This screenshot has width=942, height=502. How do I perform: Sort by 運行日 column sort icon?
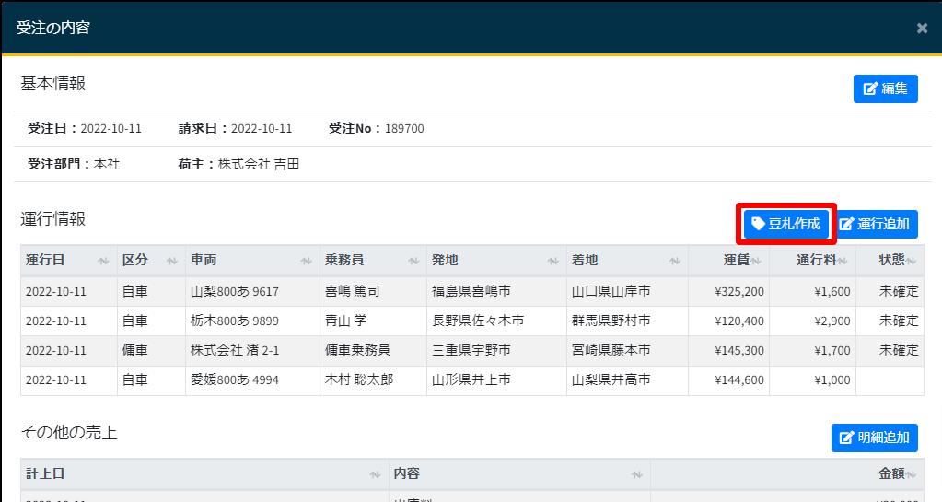(103, 261)
